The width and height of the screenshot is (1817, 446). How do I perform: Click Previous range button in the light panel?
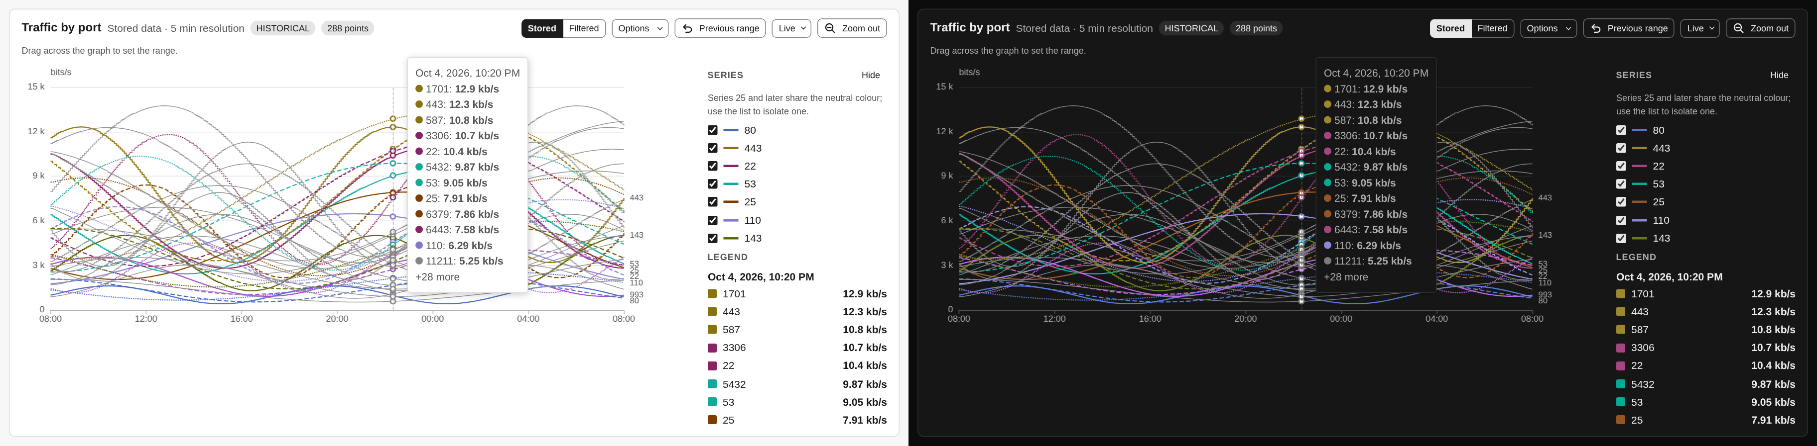[x=720, y=28]
